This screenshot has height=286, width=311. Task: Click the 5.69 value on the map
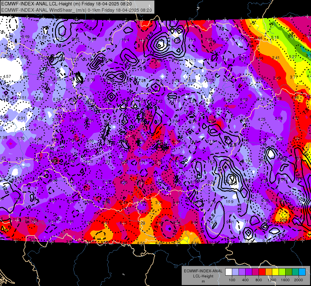click(26, 37)
